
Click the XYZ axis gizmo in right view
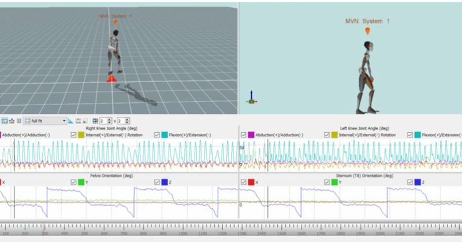click(251, 98)
